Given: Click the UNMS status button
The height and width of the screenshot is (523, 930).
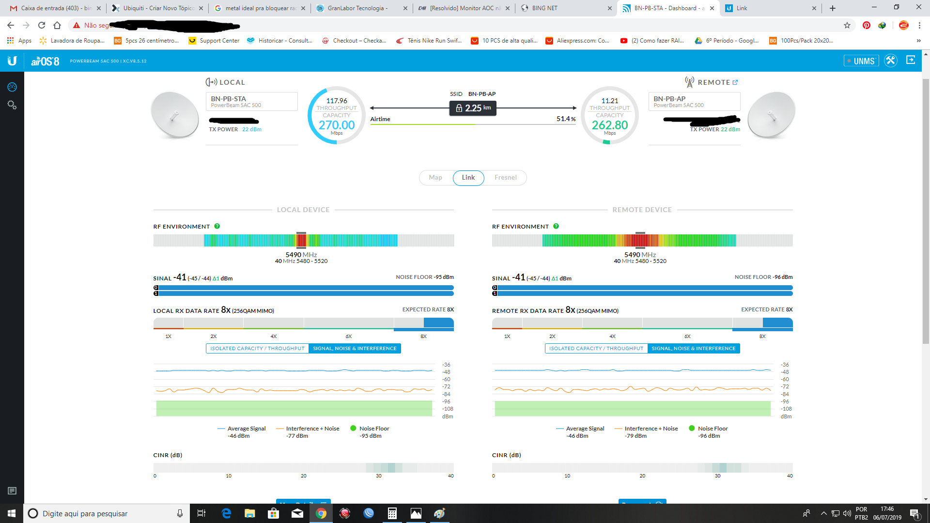Looking at the screenshot, I should (x=861, y=61).
